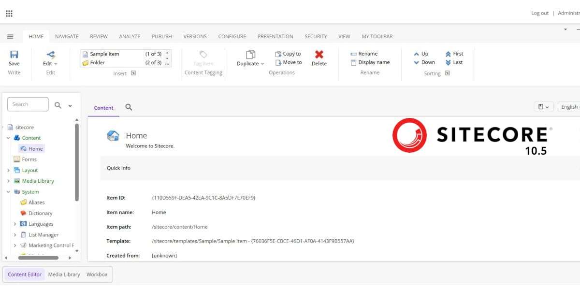
Task: Collapse the Quick Info section
Action: [118, 168]
